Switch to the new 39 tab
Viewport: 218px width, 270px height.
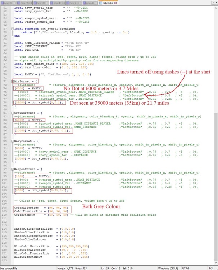tap(41, 3)
